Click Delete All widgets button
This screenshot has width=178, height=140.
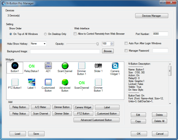pyautogui.click(x=160, y=121)
